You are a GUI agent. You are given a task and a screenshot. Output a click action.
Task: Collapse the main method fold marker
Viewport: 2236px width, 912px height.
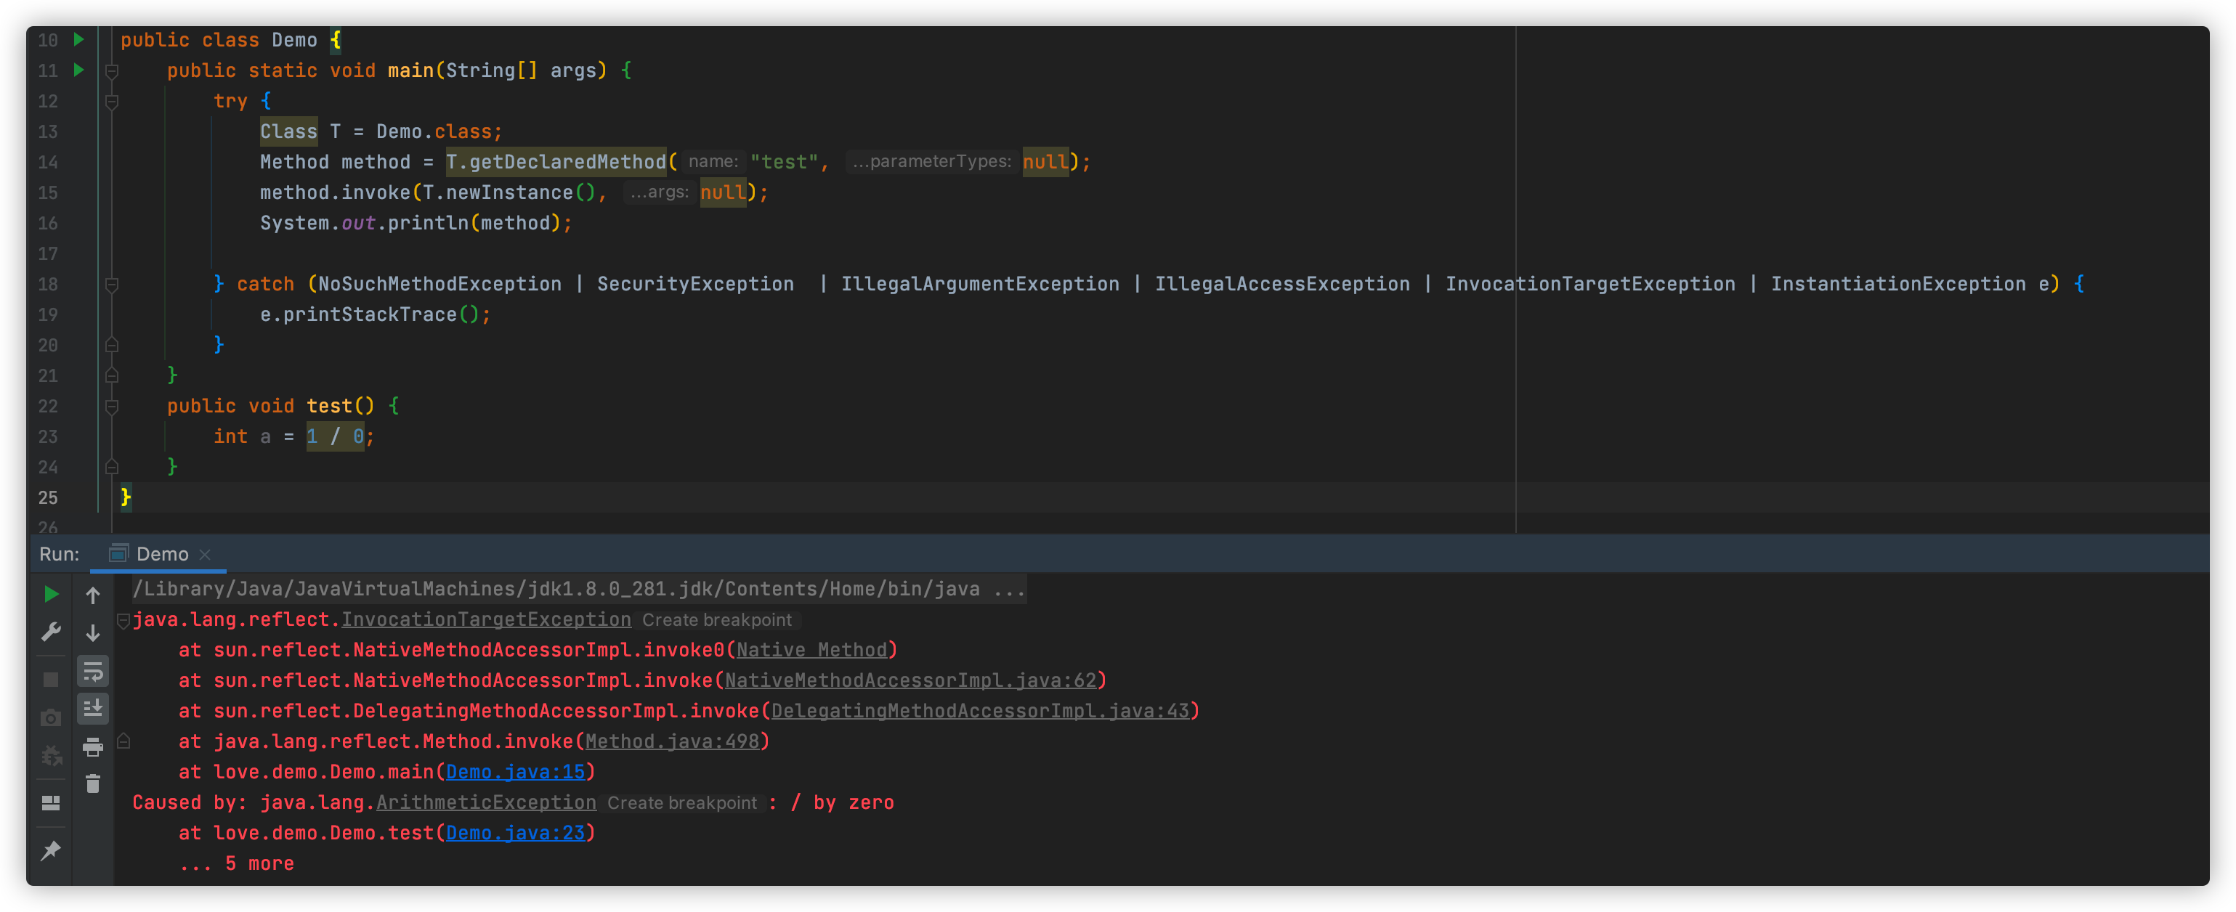click(x=112, y=71)
